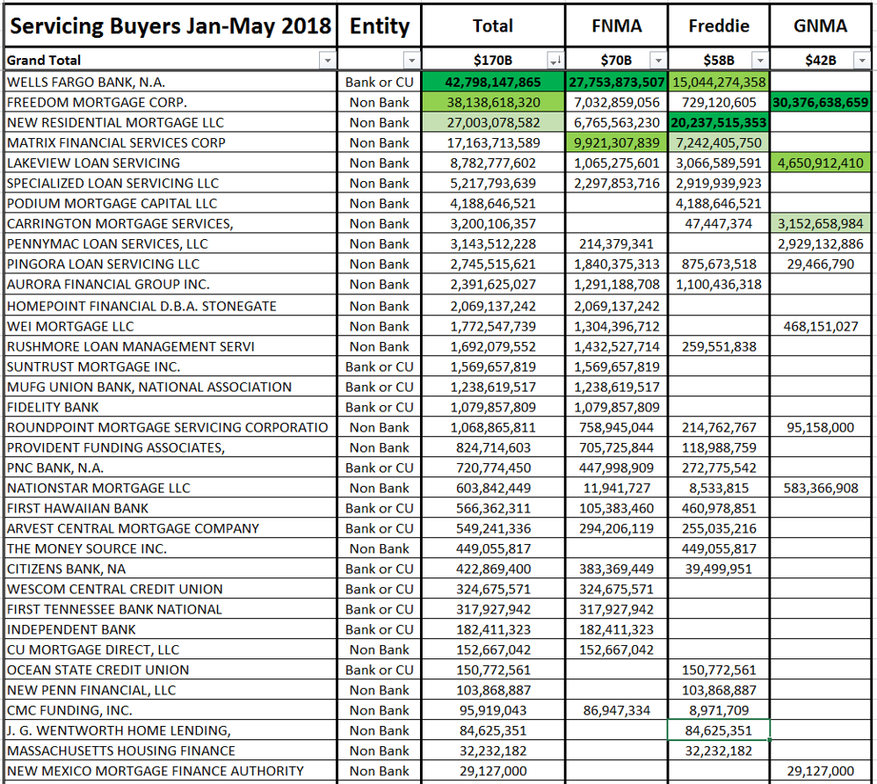
Task: Select the 4,650,912,410 GNMA cell
Action: click(x=821, y=163)
